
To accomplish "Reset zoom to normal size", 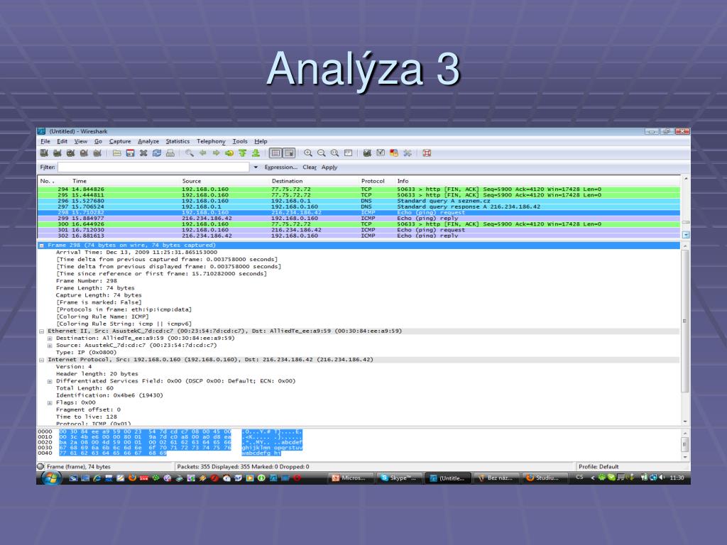I will point(335,153).
